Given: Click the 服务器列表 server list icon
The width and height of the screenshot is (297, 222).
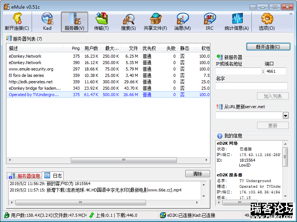Looking at the screenshot, I should (x=9, y=38).
